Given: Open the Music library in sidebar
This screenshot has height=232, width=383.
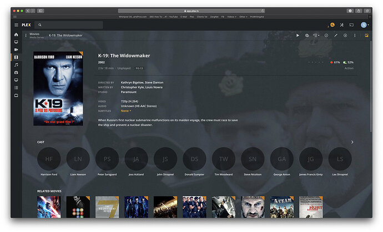Looking at the screenshot, I should pyautogui.click(x=16, y=65).
